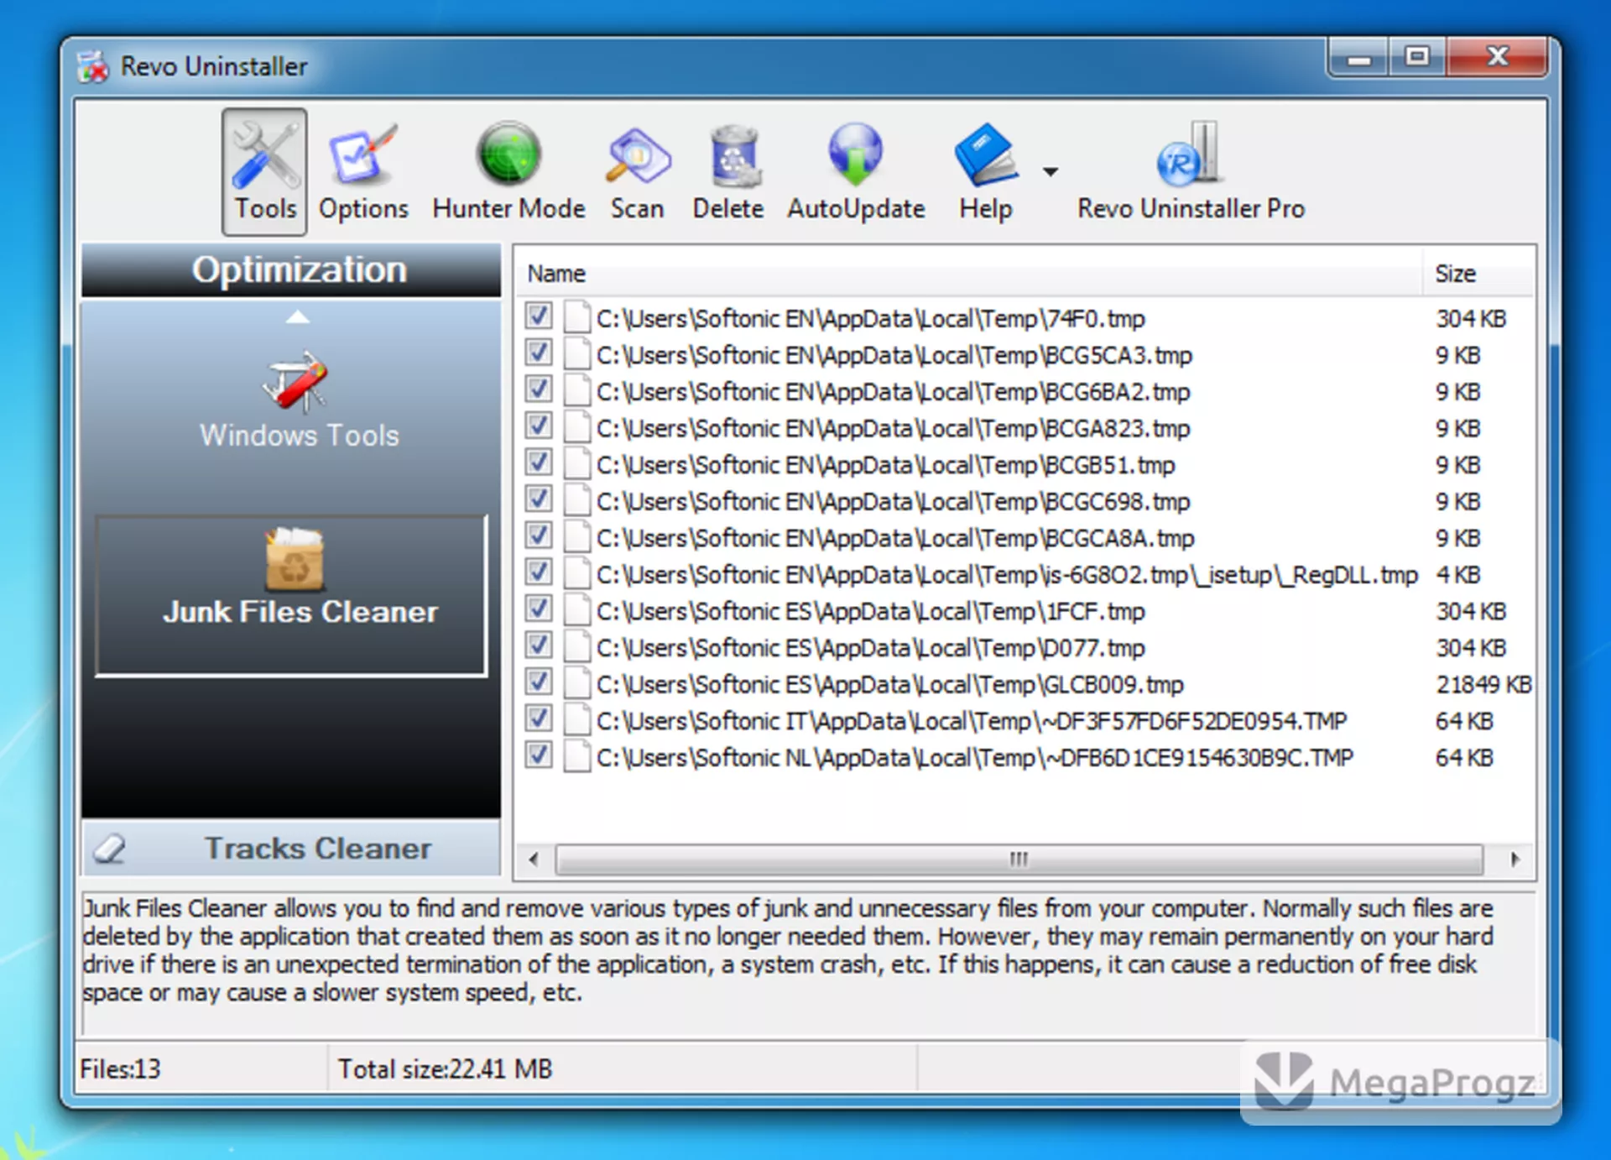Image resolution: width=1611 pixels, height=1160 pixels.
Task: Switch to the Tracks Cleaner section
Action: click(291, 849)
